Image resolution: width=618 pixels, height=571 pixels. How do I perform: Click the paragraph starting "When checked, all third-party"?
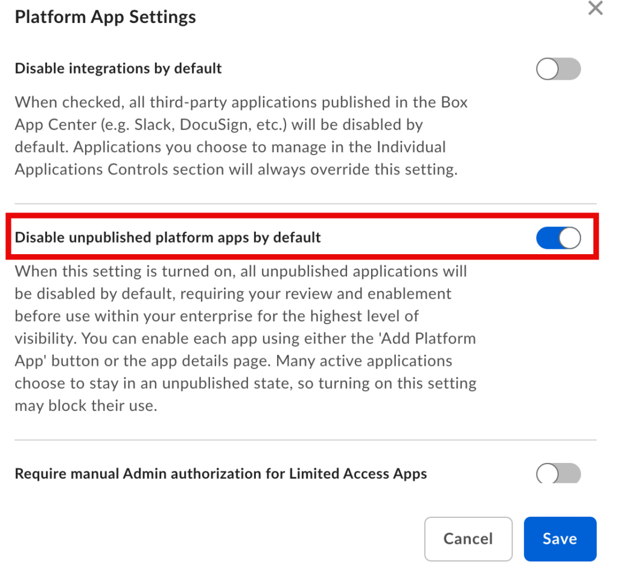point(241,136)
